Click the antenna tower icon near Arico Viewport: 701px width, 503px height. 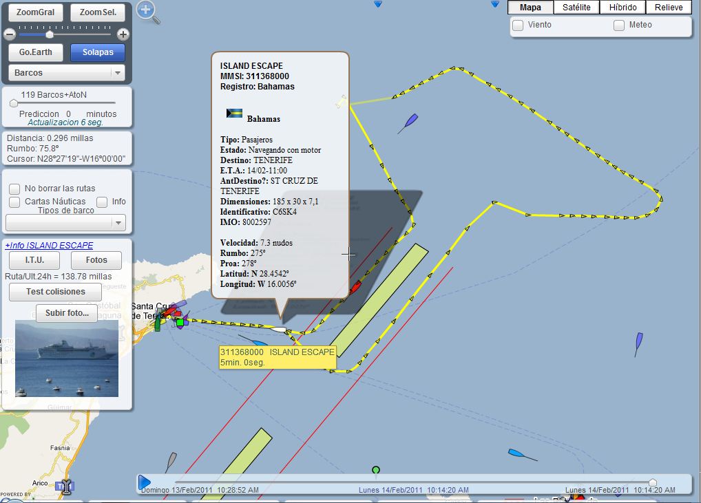tap(65, 486)
